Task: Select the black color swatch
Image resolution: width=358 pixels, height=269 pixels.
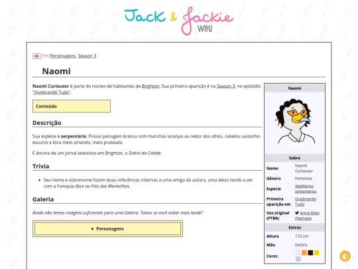Action: pyautogui.click(x=310, y=252)
